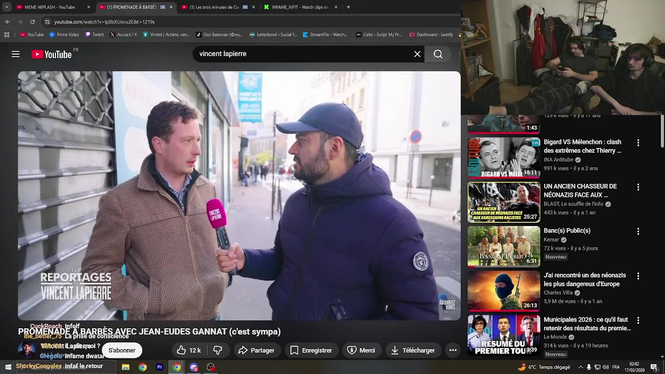Show hidden system tray icons chevron
Image resolution: width=665 pixels, height=374 pixels.
[581, 367]
